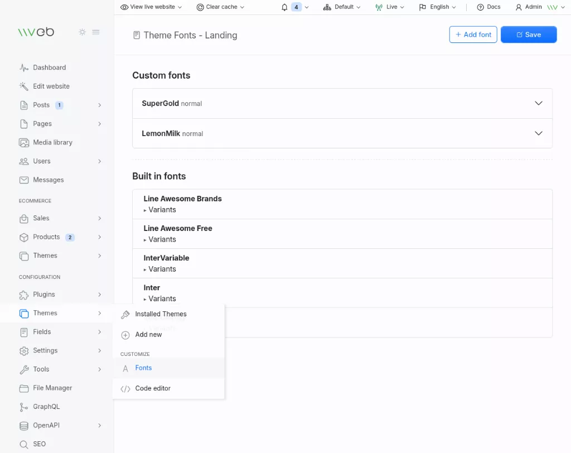571x453 pixels.
Task: Open Code editor from Themes submenu
Action: coord(153,388)
